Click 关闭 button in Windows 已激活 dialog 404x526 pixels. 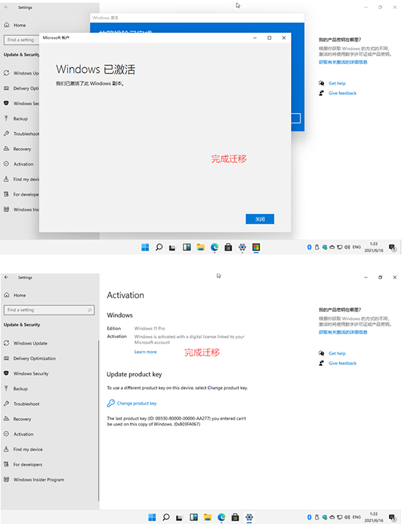[259, 219]
